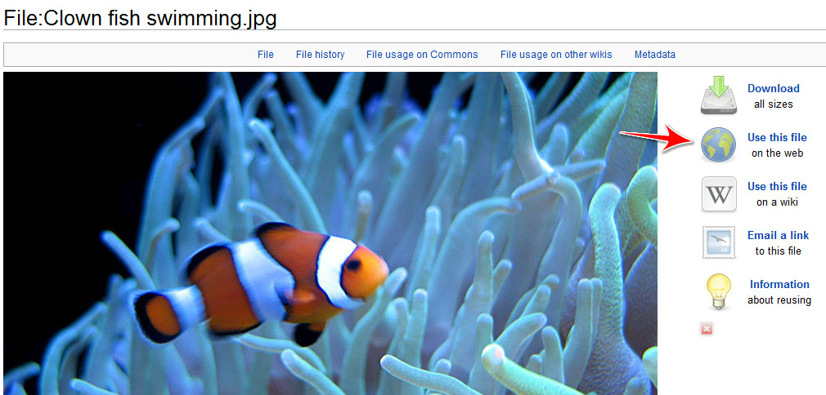Image resolution: width=826 pixels, height=395 pixels.
Task: Open the 'Email a link' option
Action: coord(778,235)
